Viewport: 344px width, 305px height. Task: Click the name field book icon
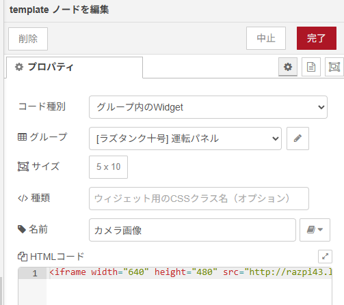(x=311, y=230)
